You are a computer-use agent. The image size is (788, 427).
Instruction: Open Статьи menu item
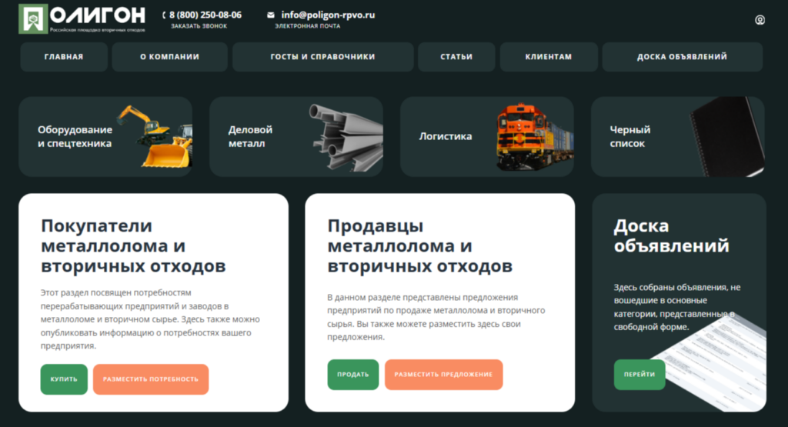(456, 57)
